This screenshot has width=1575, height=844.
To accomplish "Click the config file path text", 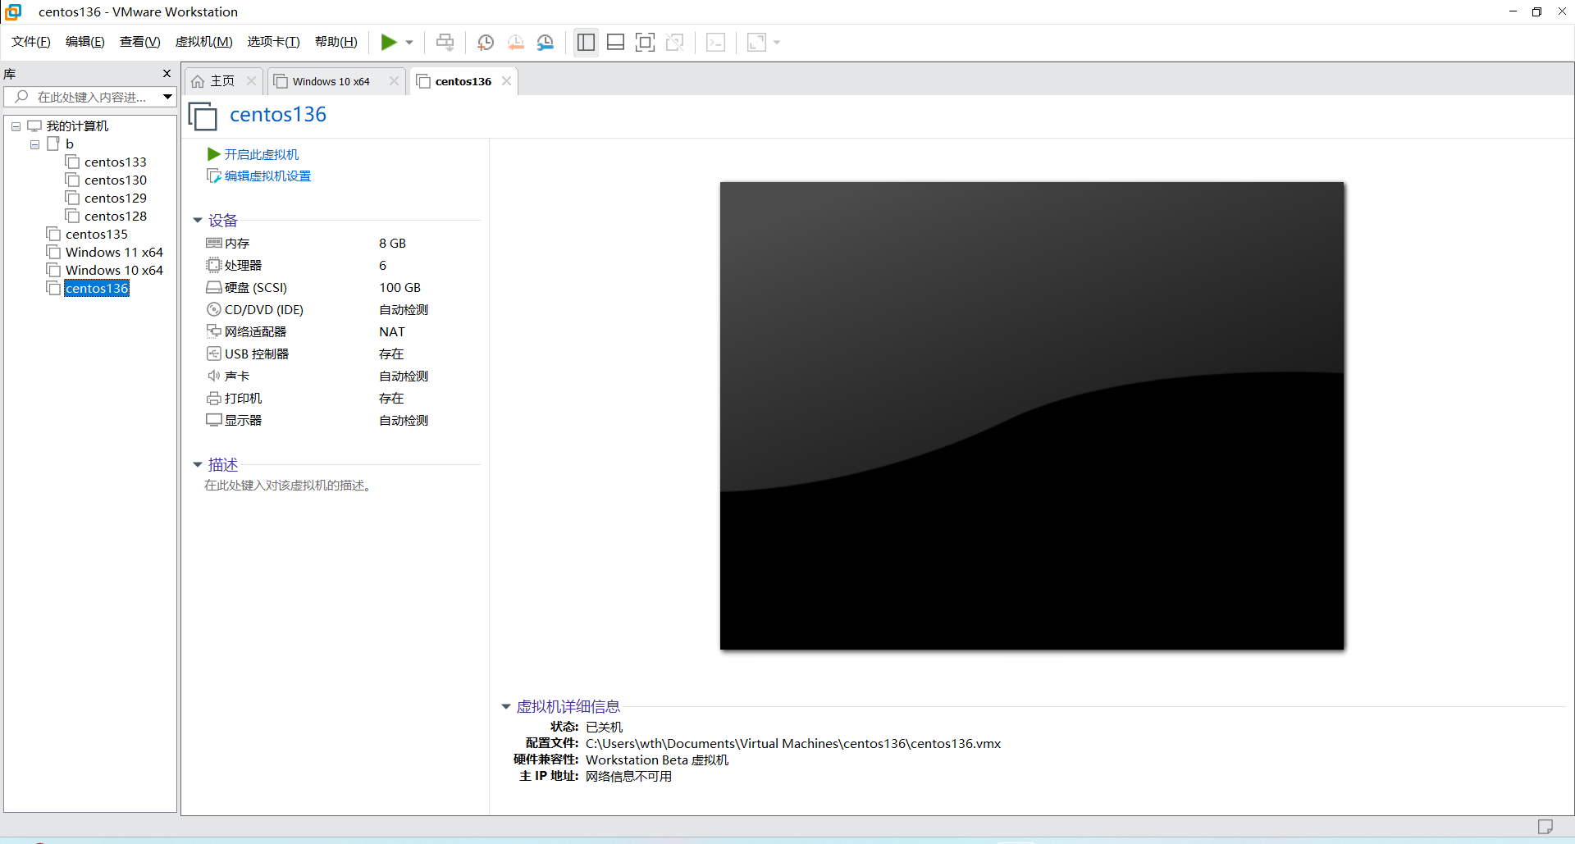I will click(x=793, y=743).
